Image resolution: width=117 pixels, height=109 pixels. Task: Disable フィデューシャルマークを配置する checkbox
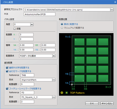click(7, 89)
